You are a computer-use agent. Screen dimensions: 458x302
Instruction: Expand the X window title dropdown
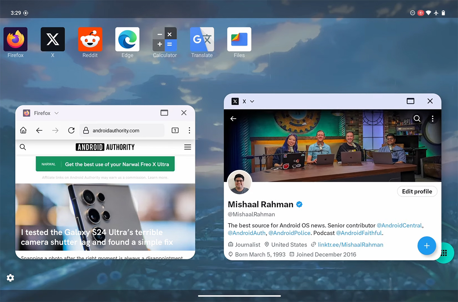252,101
